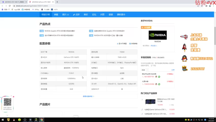This screenshot has height=122, width=216.
Task: Open the 促销 navigation tab
Action: [x=111, y=15]
